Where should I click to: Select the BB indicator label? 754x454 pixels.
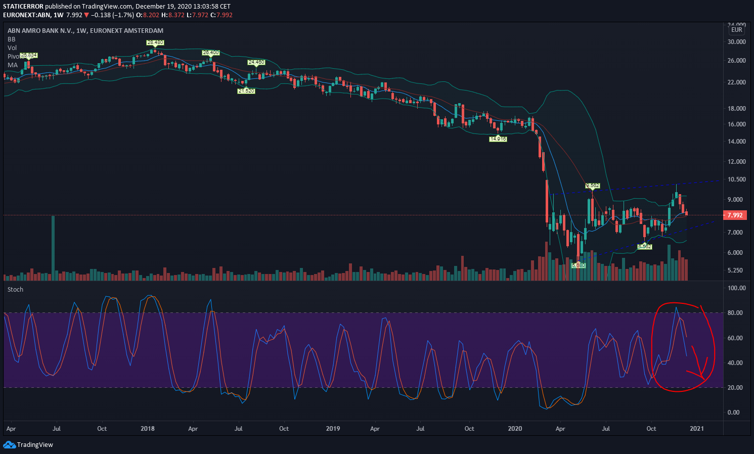pyautogui.click(x=11, y=39)
